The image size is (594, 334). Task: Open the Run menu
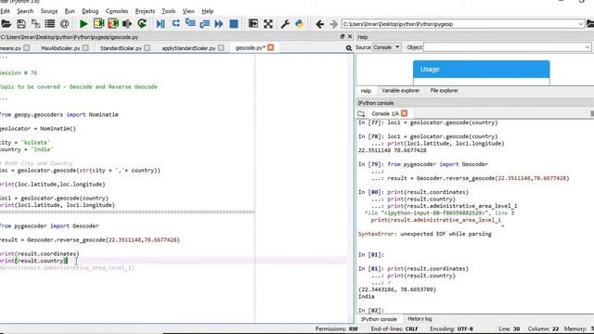[x=70, y=11]
